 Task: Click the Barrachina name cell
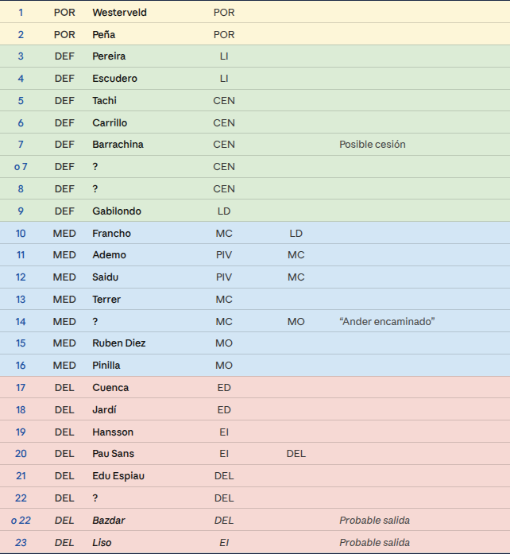118,145
